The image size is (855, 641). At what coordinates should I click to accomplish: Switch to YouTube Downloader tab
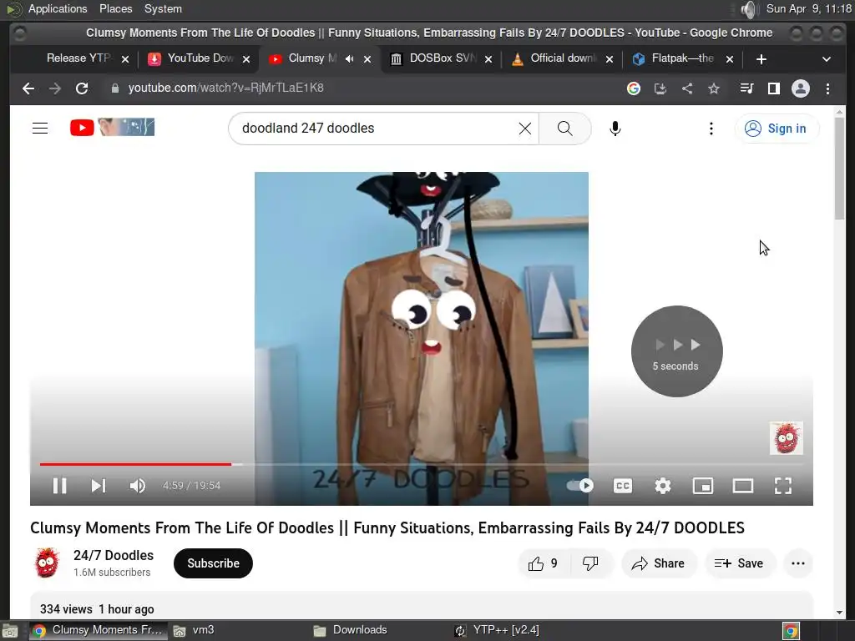(200, 58)
